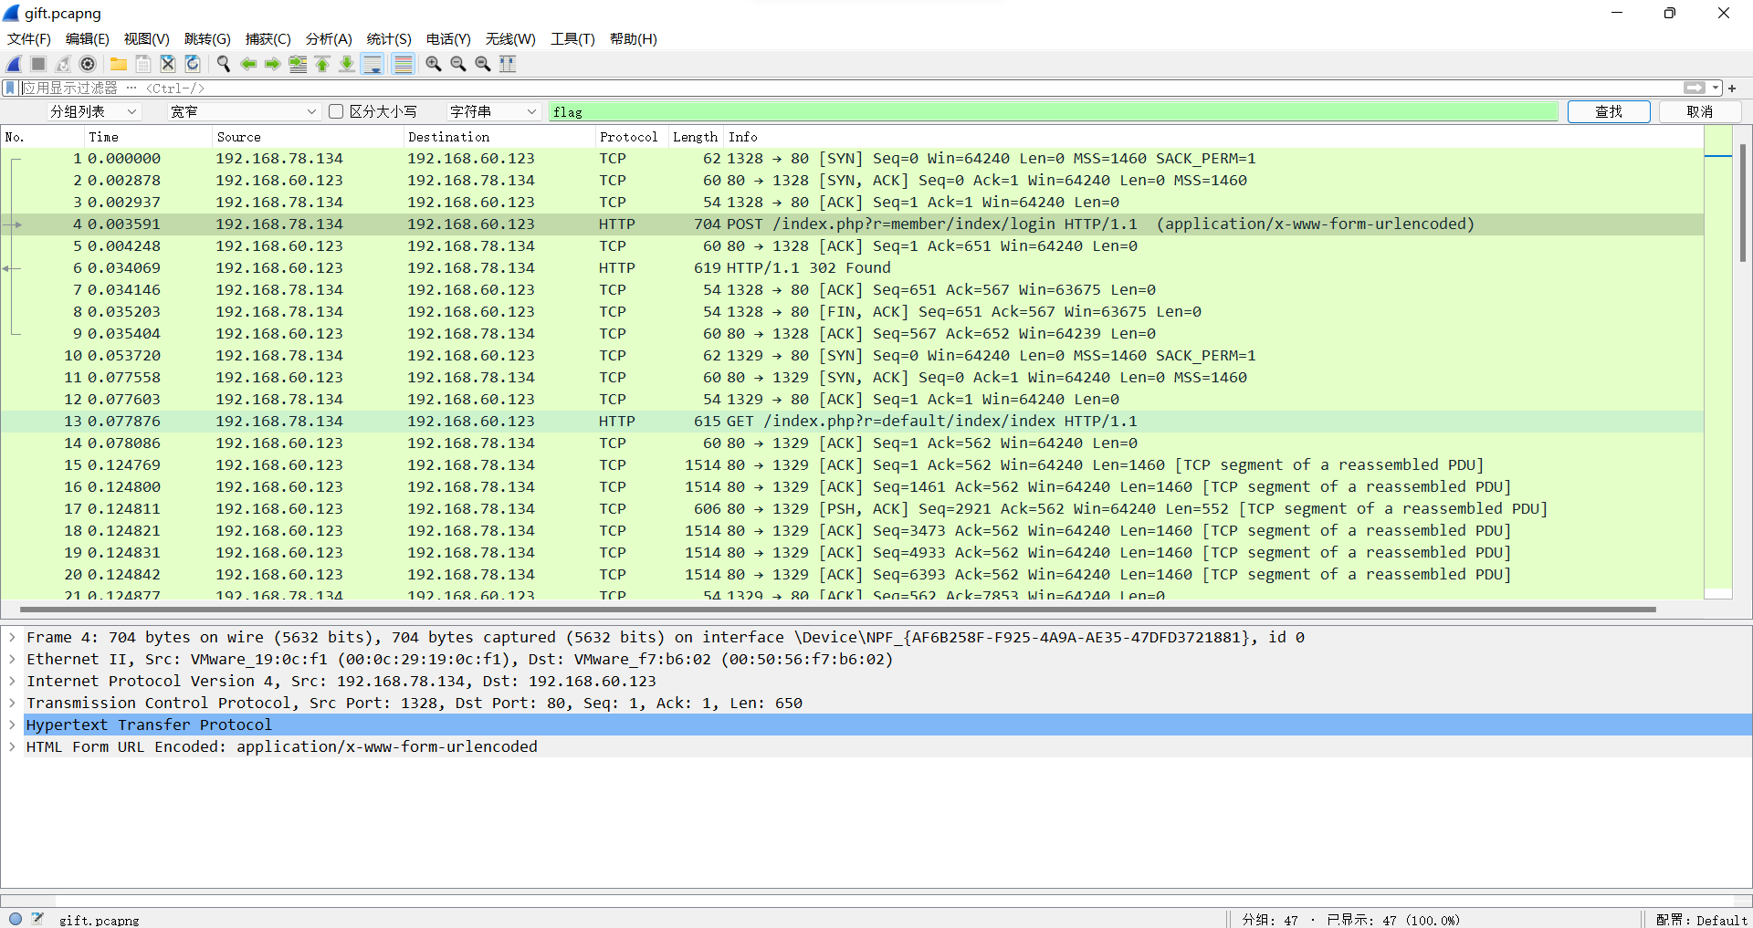Select packet 6 HTTP/1.1 302 Found
1753x928 pixels.
(852, 268)
